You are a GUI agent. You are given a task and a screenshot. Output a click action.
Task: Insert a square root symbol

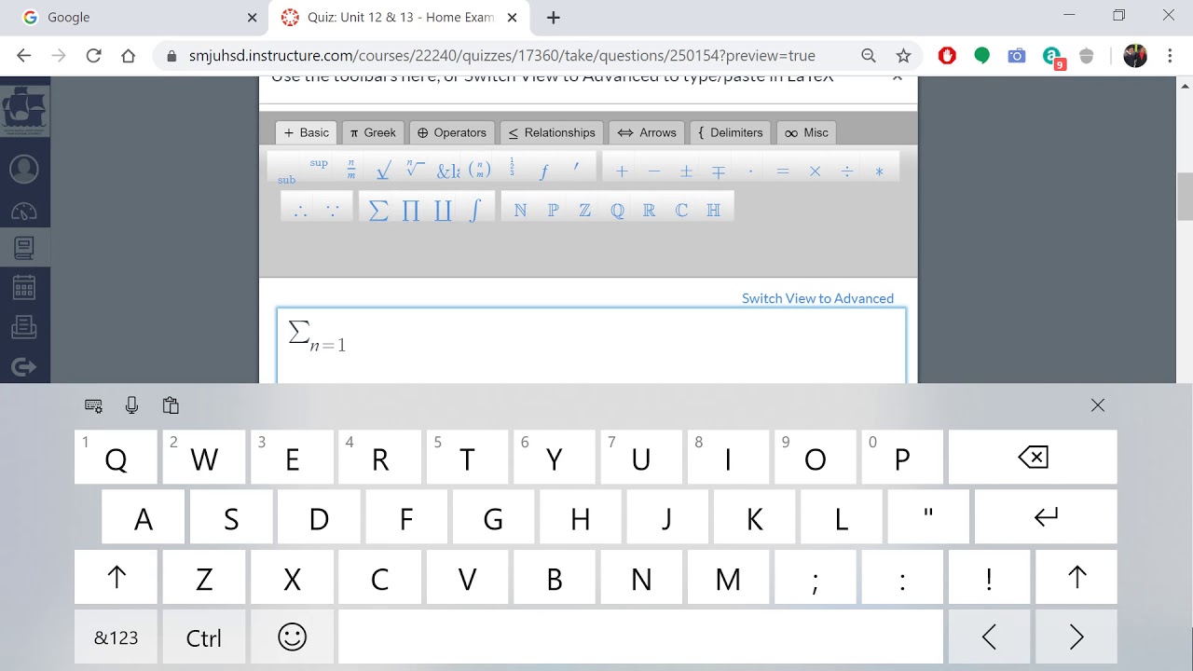pos(383,171)
